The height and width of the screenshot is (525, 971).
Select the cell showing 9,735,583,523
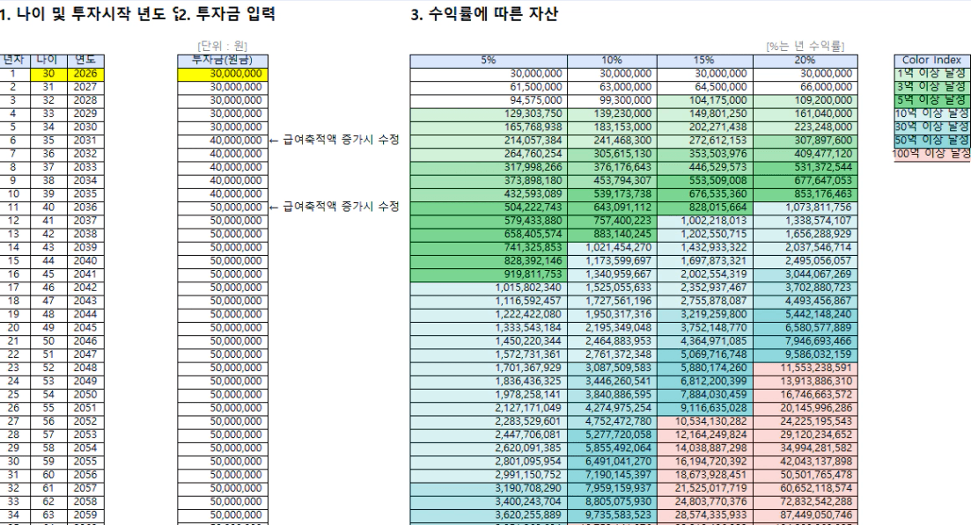[x=612, y=514]
